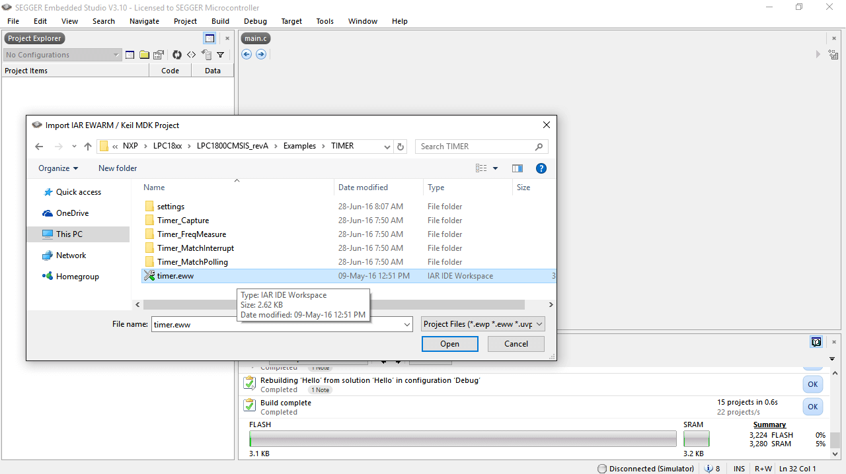Open the Project Files file type dropdown
Screen dimensions: 846x474
483,324
